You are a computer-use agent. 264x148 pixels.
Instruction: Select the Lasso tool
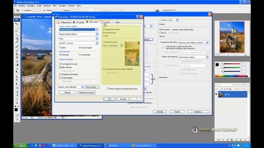point(17,31)
